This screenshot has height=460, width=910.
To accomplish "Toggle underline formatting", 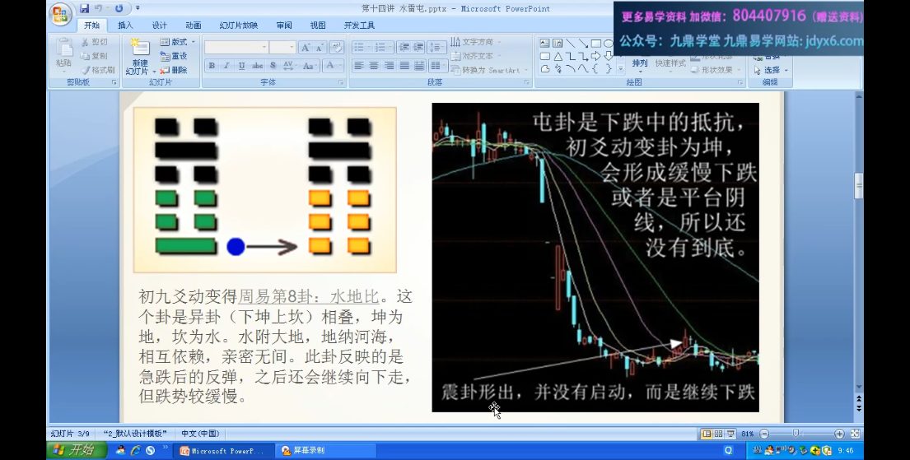I will tap(241, 66).
